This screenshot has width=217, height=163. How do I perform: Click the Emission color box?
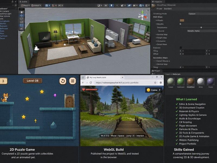click(181, 48)
